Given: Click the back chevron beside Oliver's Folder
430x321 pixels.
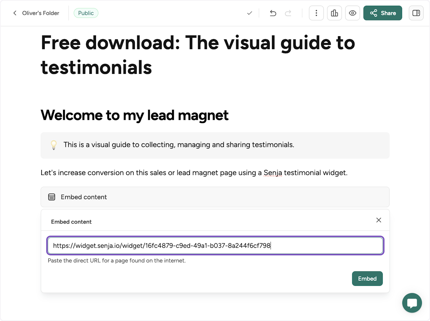Looking at the screenshot, I should (x=15, y=13).
